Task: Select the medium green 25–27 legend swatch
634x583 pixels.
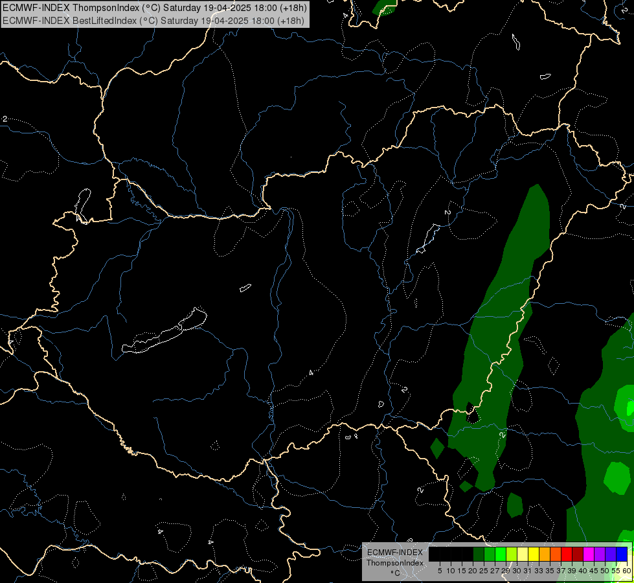Action: (490, 554)
